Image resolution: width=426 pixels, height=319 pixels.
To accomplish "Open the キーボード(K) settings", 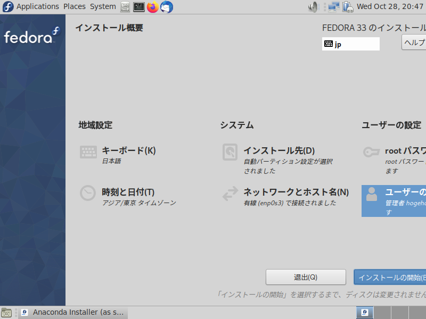I will (128, 150).
